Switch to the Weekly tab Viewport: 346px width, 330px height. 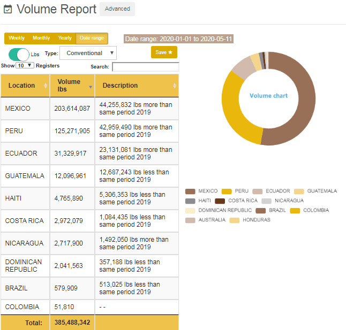click(x=17, y=38)
